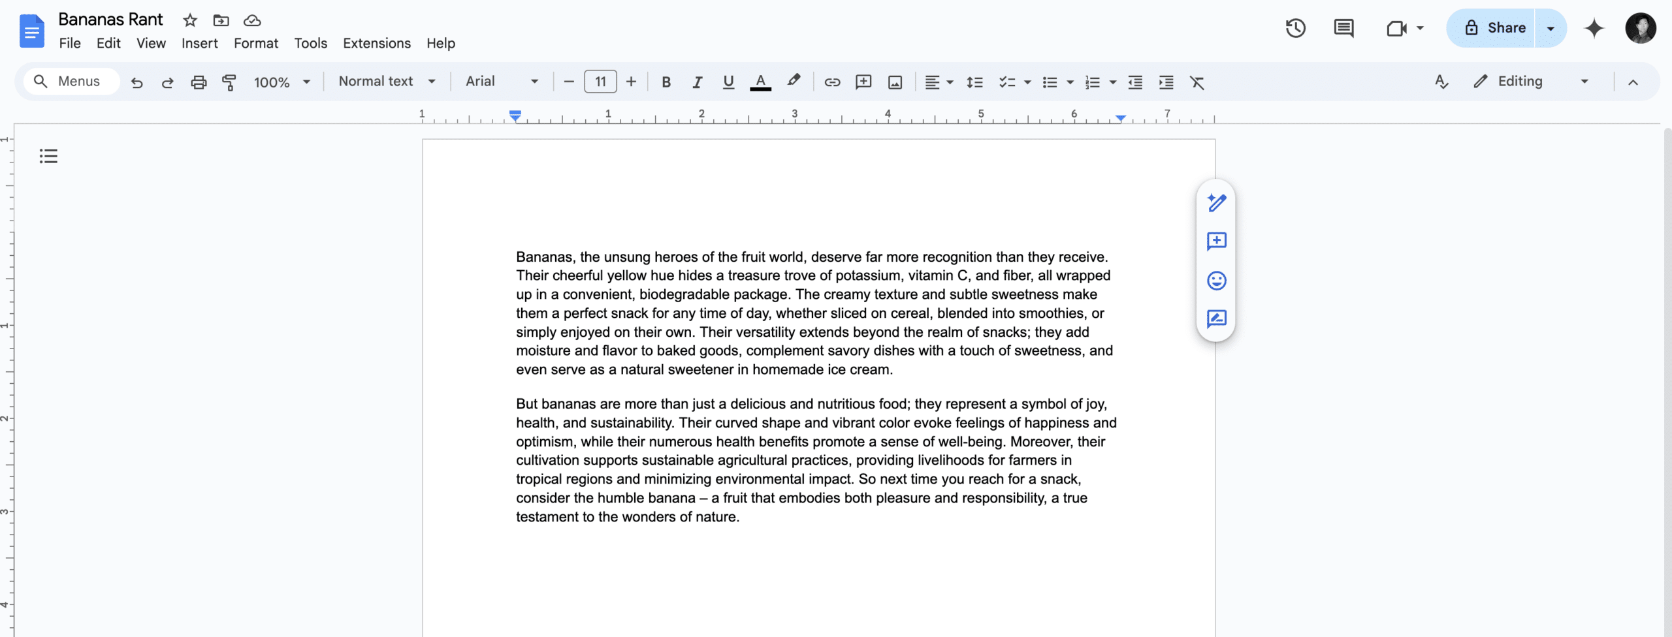Open the Share options arrow
Screen dimensions: 1672x637
[1551, 28]
